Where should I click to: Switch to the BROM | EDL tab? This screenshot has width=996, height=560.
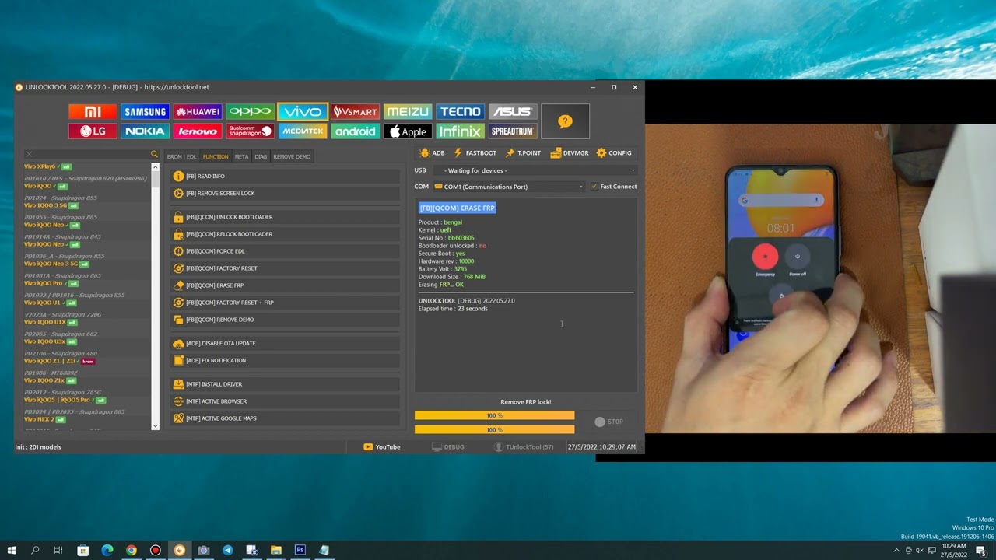tap(181, 156)
